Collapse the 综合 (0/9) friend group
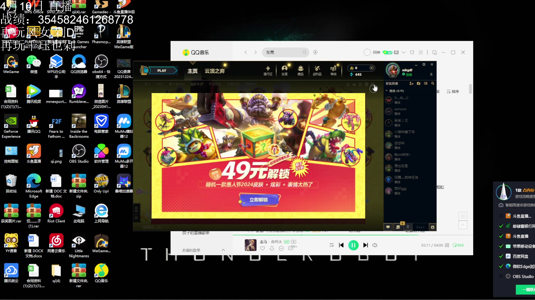This screenshot has height=300, width=535. [x=386, y=91]
